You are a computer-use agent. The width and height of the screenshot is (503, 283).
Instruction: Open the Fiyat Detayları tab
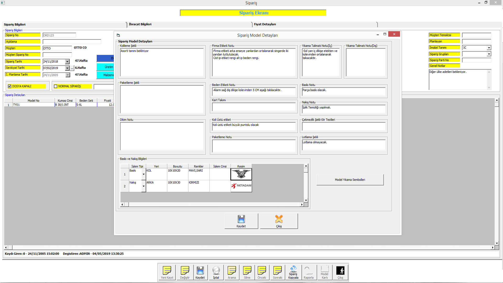(x=265, y=24)
